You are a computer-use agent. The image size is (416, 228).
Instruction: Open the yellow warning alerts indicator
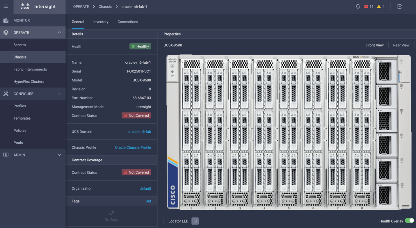381,6
